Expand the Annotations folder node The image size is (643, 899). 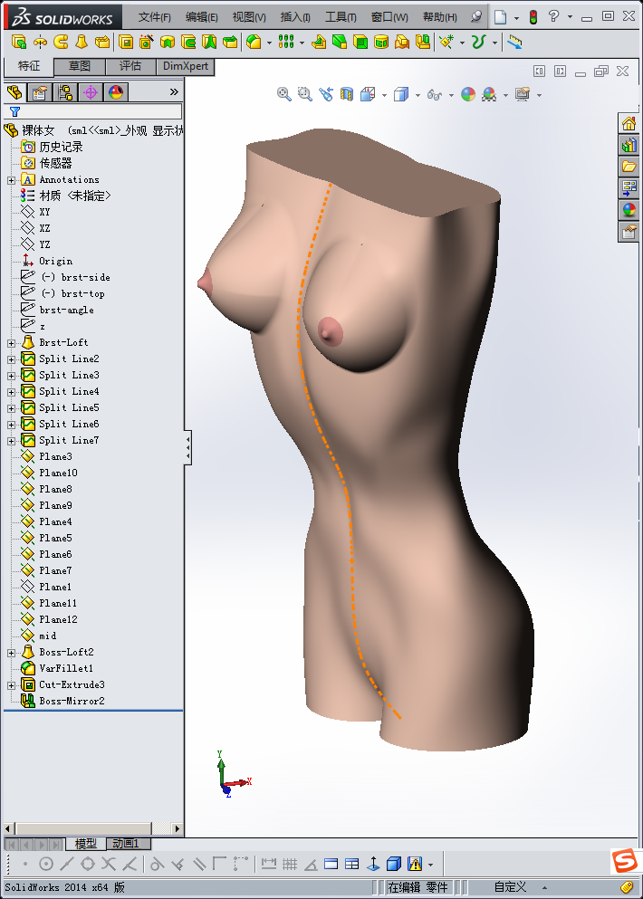pos(11,180)
